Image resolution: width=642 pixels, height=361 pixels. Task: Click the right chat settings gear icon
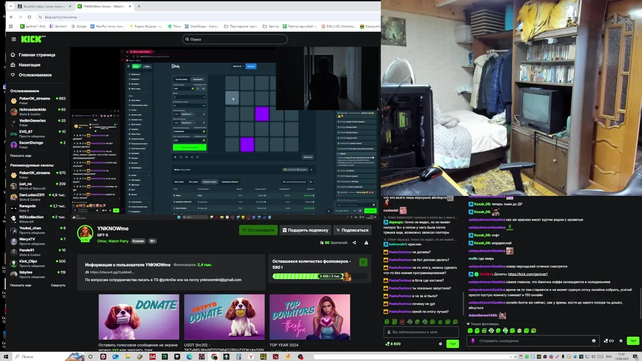click(x=621, y=341)
